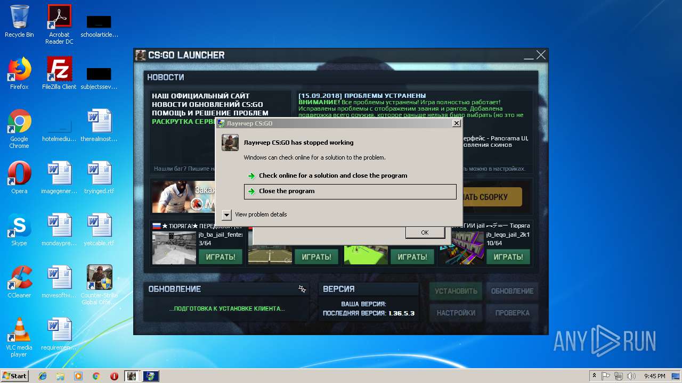Screen dimensions: 682x383
Task: Open НОВОСТИ ОБНОВЛЕНИЙ CS:GO link
Action: (207, 105)
